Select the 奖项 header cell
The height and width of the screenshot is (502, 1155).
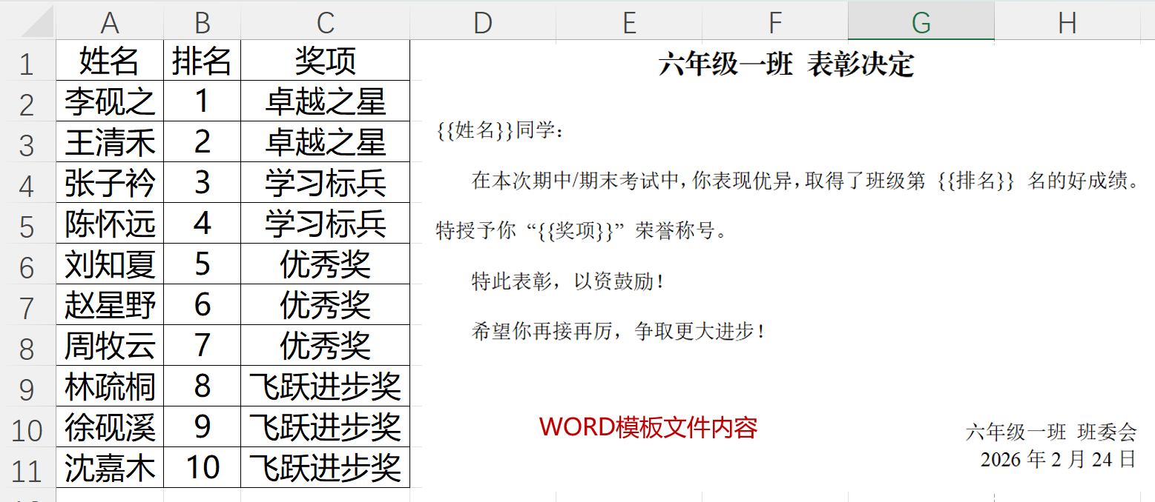(x=325, y=61)
